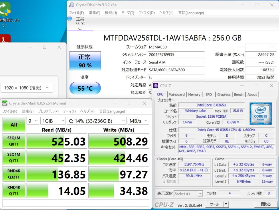Viewport: 279px width, 210px height.
Task: Switch to the Bench tab in CPU-Z
Action: (x=239, y=95)
